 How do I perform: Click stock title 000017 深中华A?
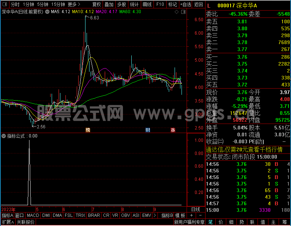pyautogui.click(x=237, y=6)
